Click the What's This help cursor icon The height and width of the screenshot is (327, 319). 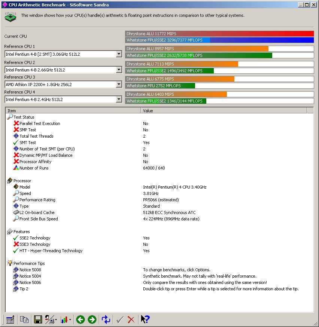(x=145, y=319)
